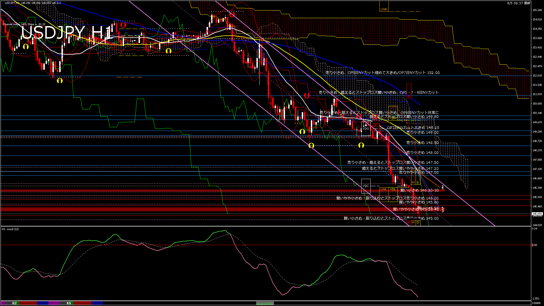The height and width of the screenshot is (306, 544).
Task: Click the 売り小さめ 148.00 level label
Action: point(422,153)
